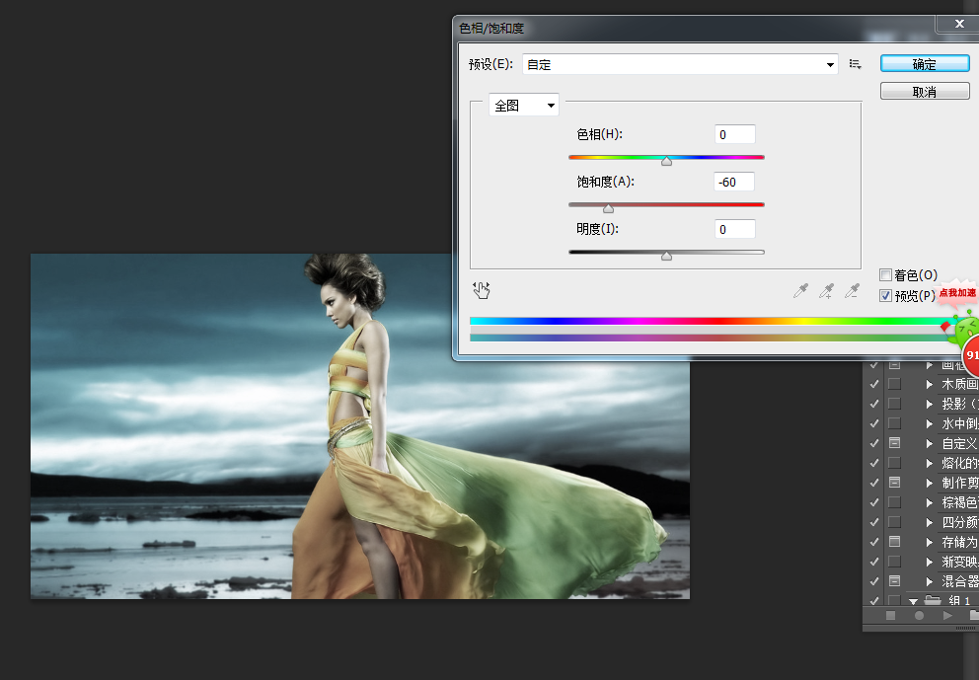
Task: Select the plain eyedropper tool
Action: coord(800,290)
